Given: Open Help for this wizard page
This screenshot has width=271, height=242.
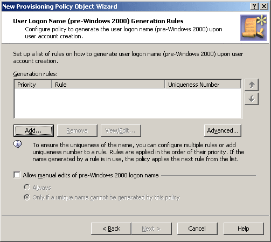Looking at the screenshot, I should 244,229.
